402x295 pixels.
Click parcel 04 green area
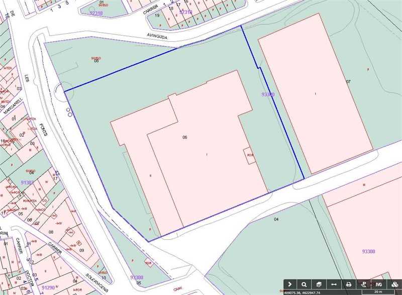(x=276, y=219)
